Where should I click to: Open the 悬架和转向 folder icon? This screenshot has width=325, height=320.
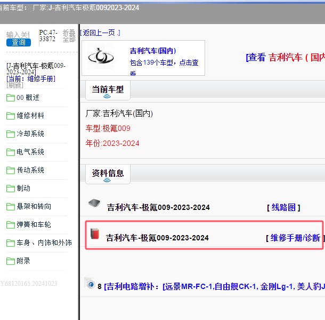click(10, 207)
